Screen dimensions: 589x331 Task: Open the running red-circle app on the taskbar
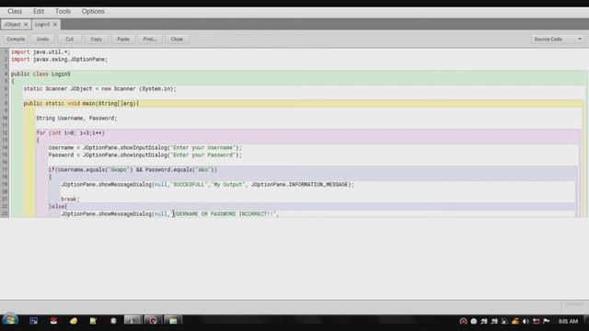[153, 321]
